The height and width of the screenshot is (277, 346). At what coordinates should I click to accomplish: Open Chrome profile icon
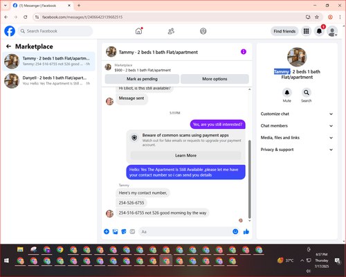click(330, 17)
